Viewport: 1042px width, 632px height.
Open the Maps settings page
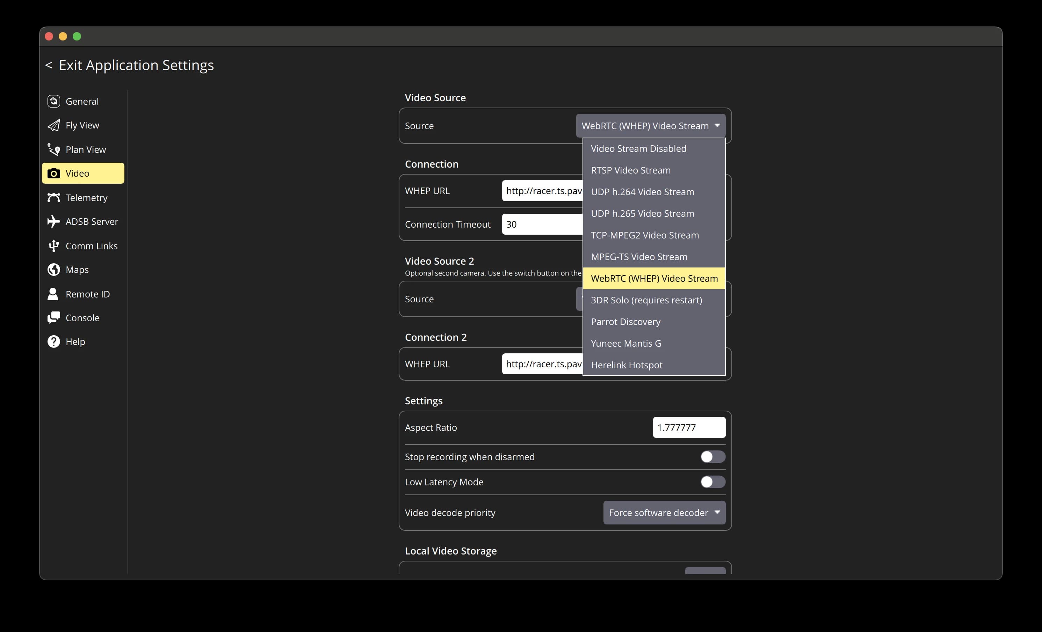coord(83,270)
